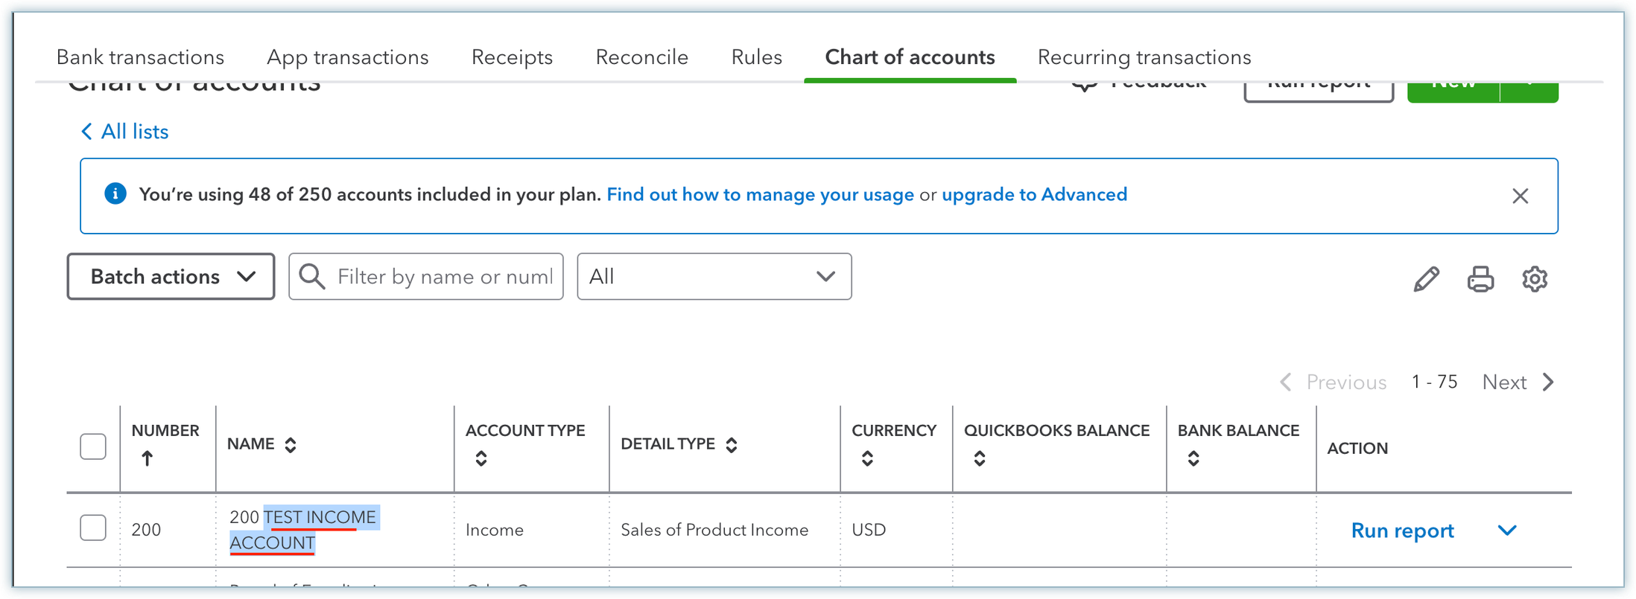
Task: Check the box for account 200
Action: [93, 528]
